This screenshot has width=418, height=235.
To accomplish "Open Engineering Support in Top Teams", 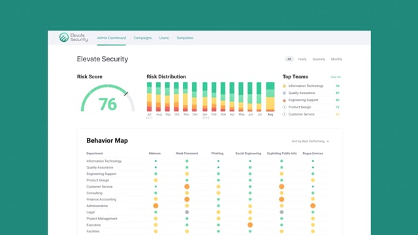I will pos(303,100).
